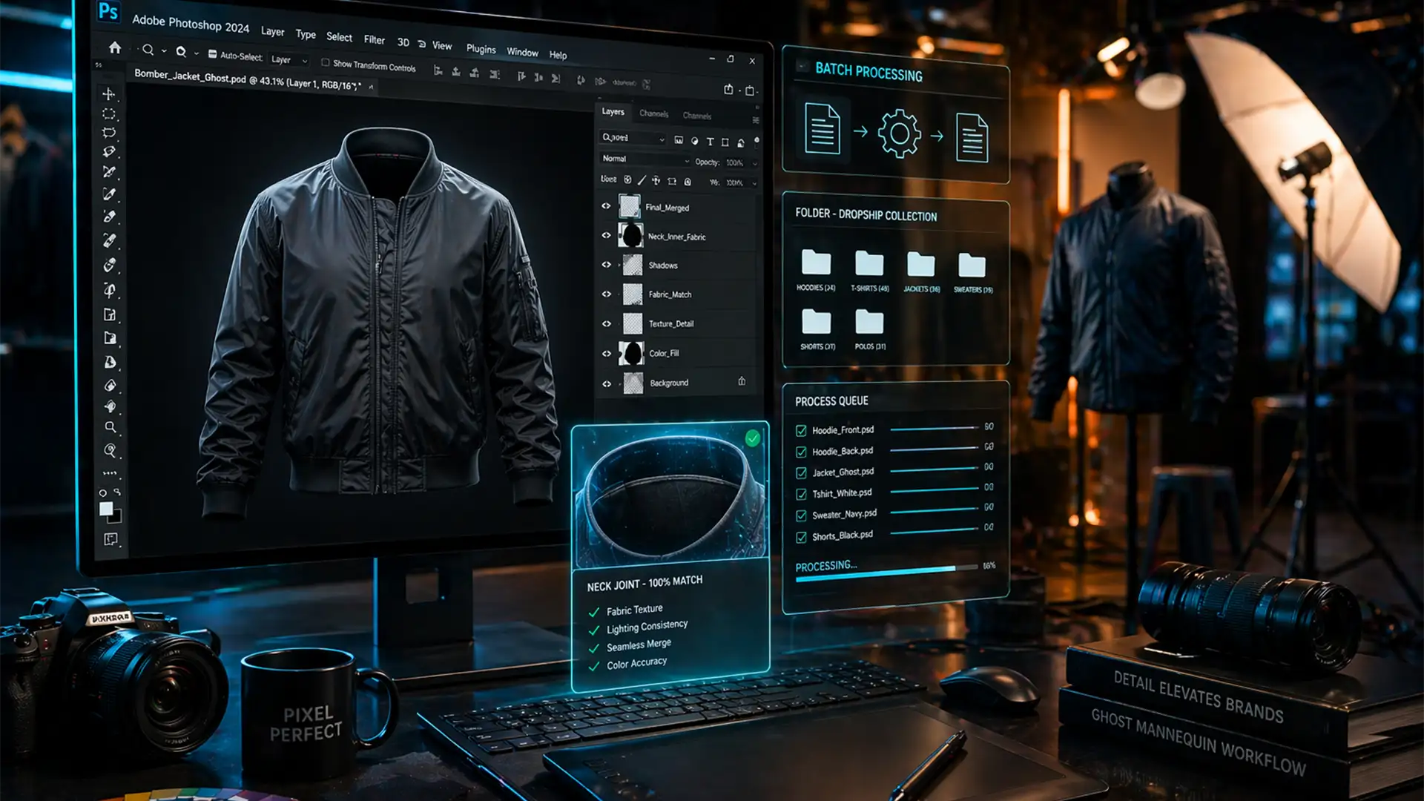Open the Auto-Select layer dropdown

point(288,60)
